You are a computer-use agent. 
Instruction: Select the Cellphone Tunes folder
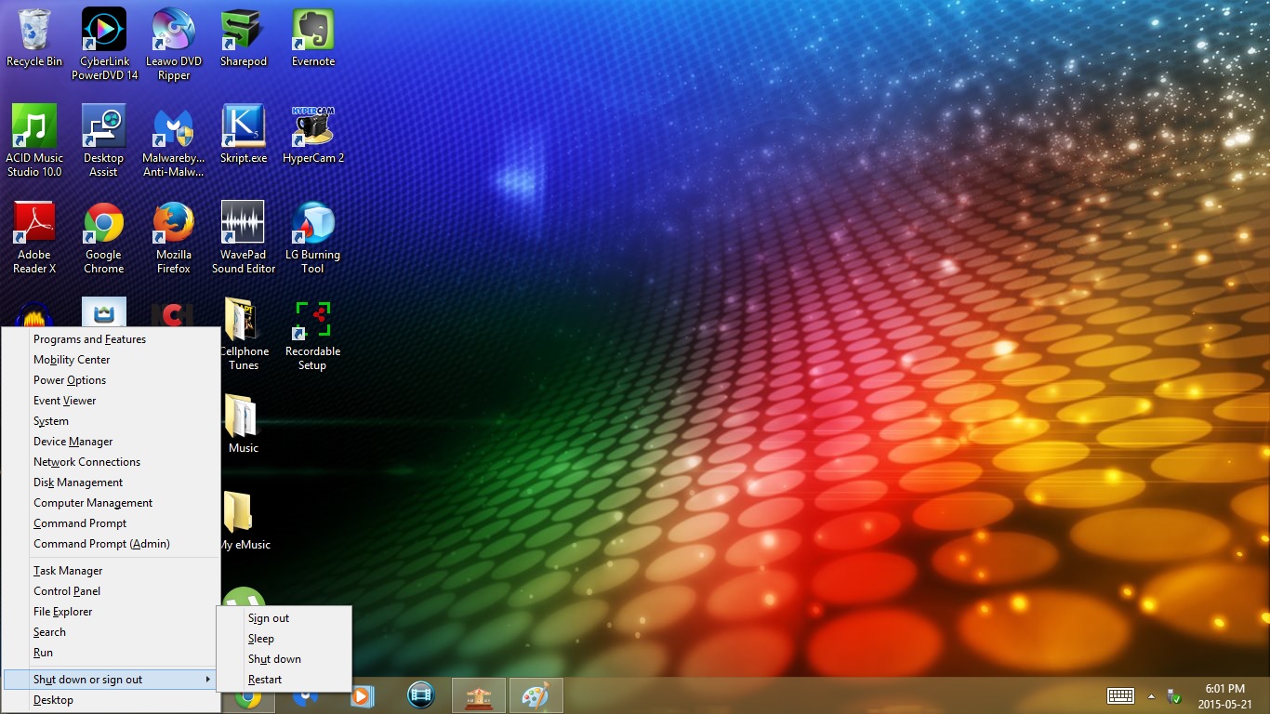pyautogui.click(x=244, y=335)
